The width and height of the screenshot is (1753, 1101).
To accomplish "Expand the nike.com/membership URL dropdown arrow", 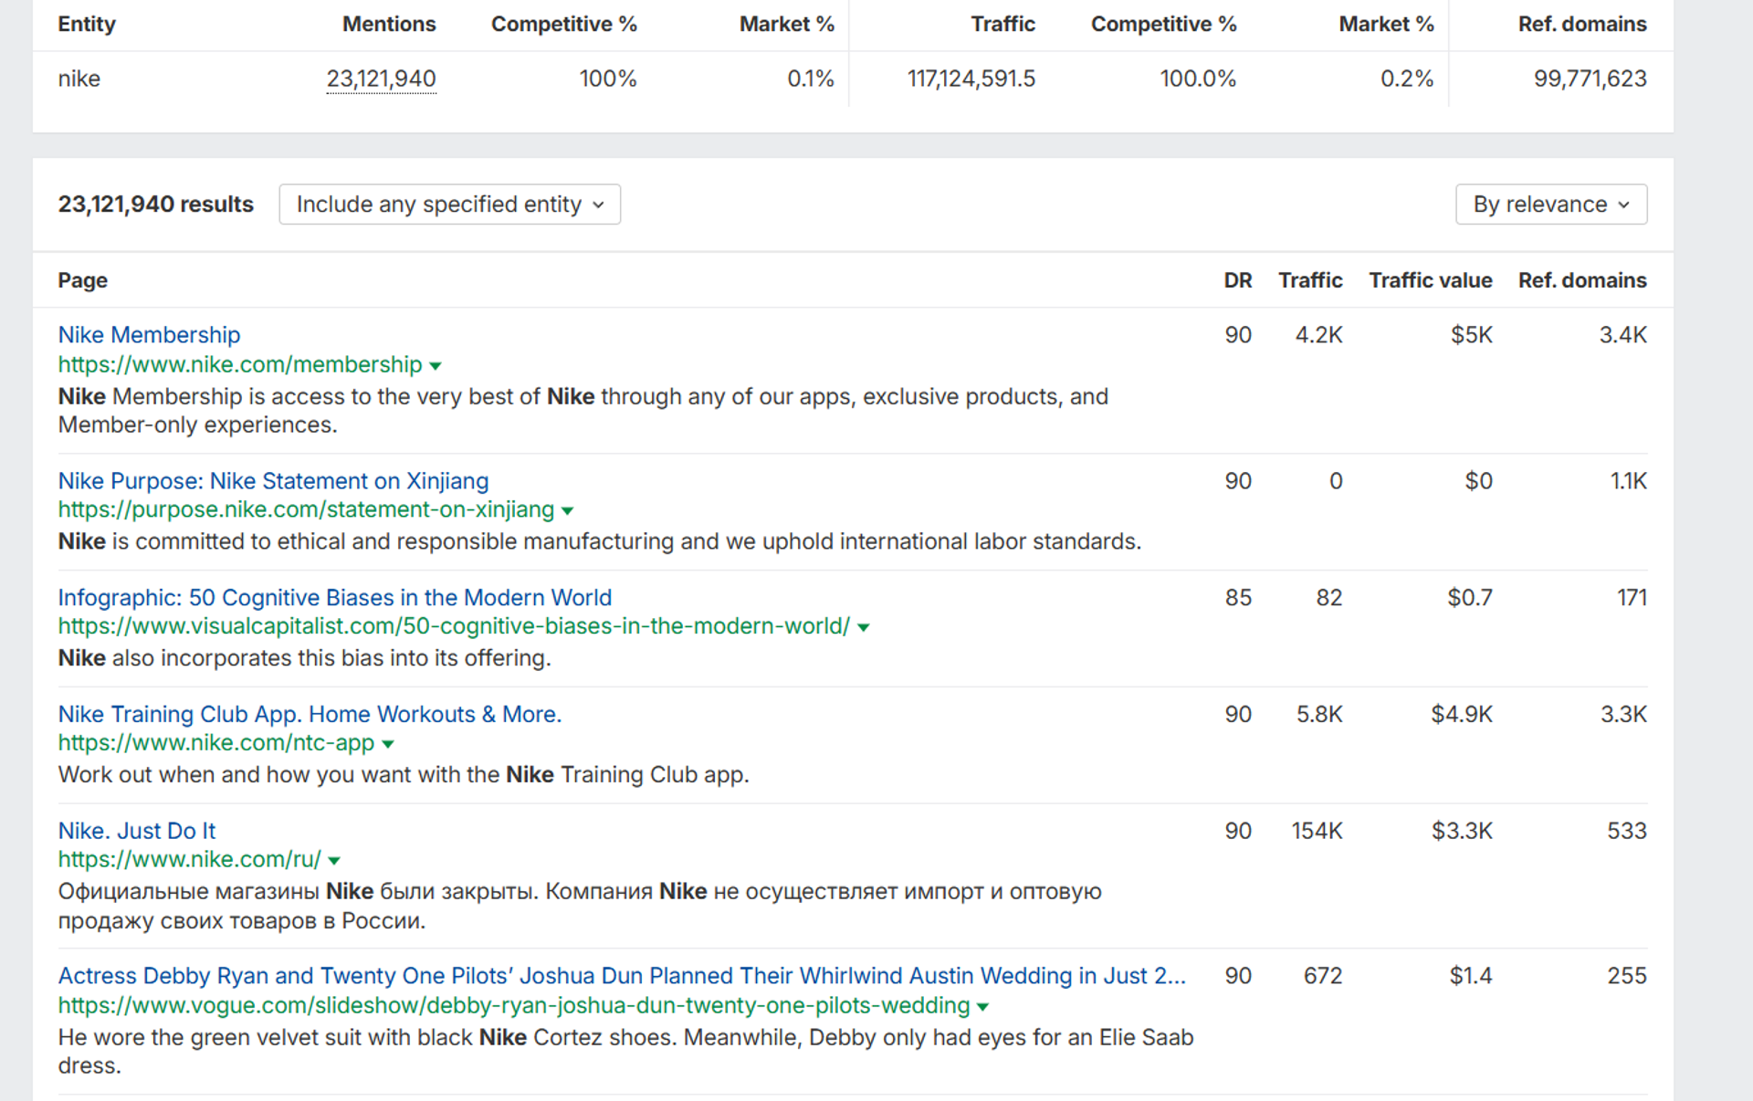I will click(436, 366).
